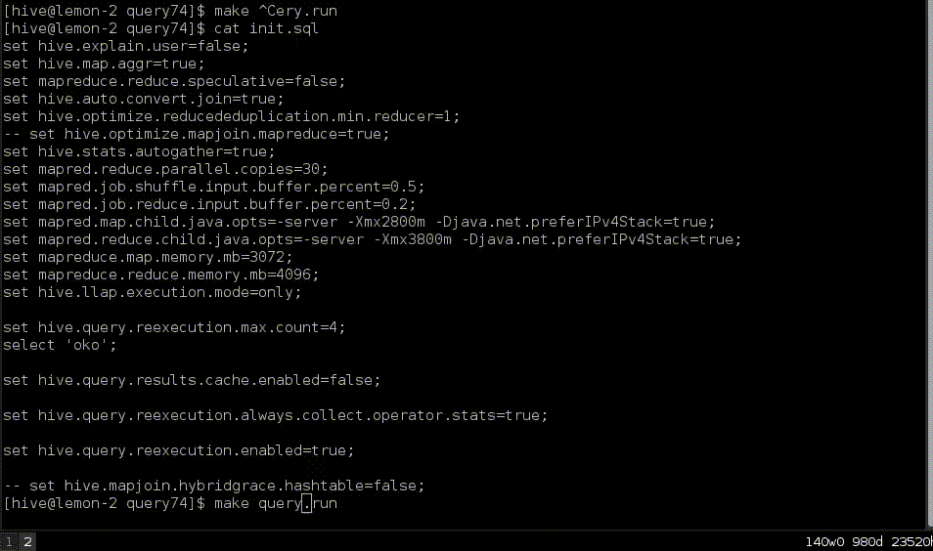
Task: Switch to workspace tab 2
Action: click(27, 541)
